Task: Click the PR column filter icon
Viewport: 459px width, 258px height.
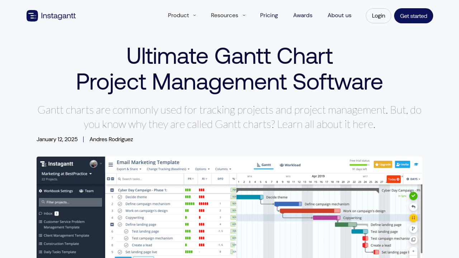Action: click(193, 179)
